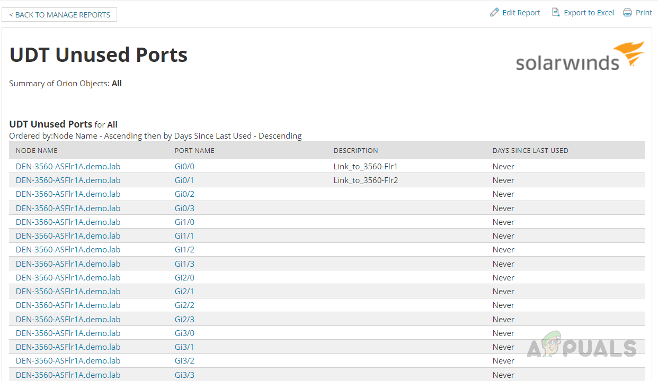Click the SolarWinds logo
Screen dimensions: 658x381
pyautogui.click(x=580, y=56)
